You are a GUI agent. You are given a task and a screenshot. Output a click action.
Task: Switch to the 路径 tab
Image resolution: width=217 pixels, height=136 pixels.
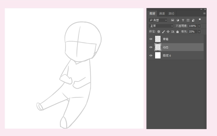(x=172, y=14)
